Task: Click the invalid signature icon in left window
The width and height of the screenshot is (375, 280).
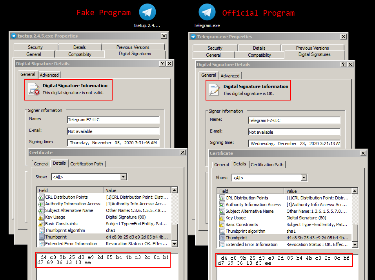Action: pyautogui.click(x=34, y=89)
